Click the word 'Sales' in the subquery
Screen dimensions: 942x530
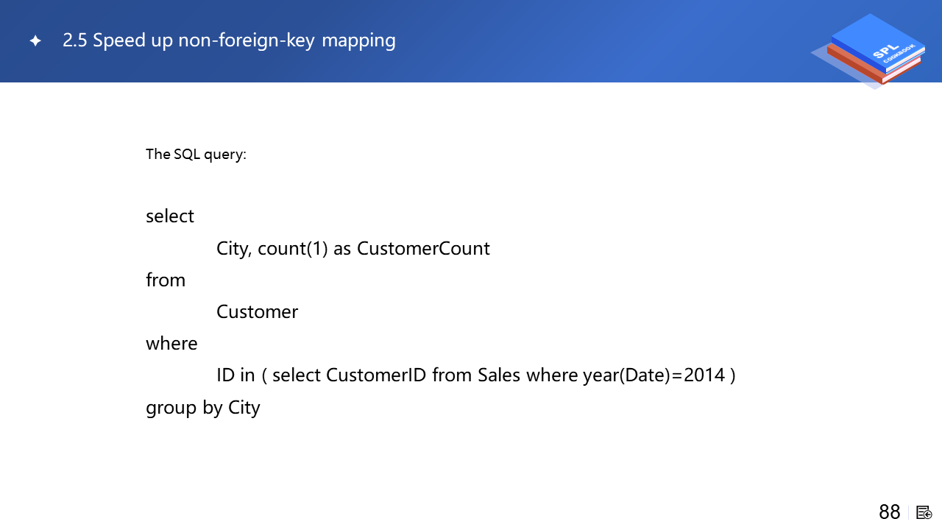499,375
